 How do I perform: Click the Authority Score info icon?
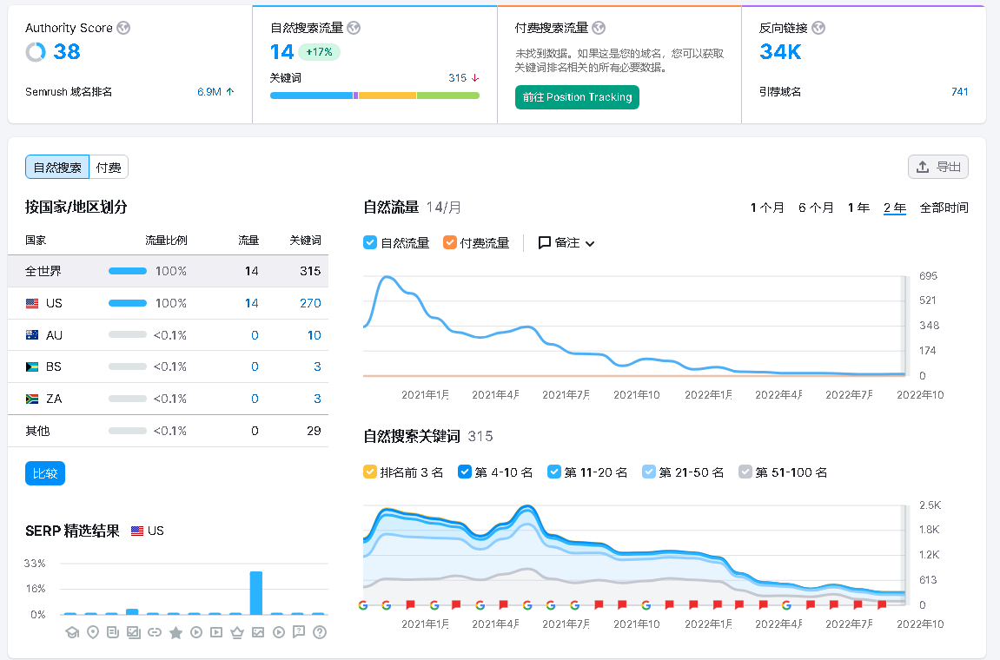tap(124, 28)
